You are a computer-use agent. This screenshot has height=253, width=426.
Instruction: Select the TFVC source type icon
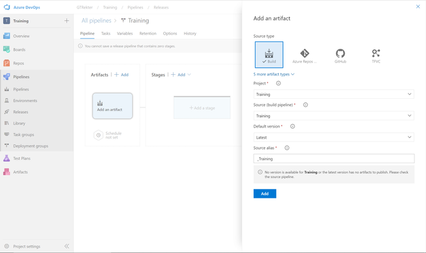tap(376, 53)
